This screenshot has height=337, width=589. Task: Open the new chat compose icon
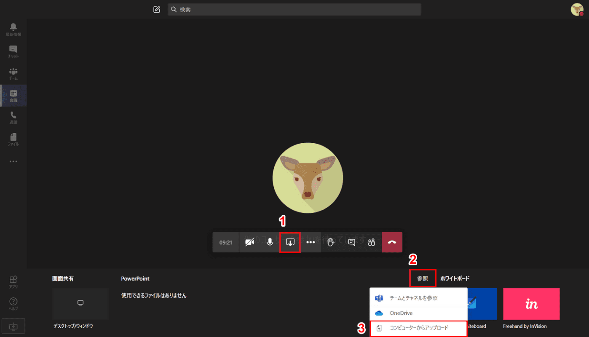157,9
